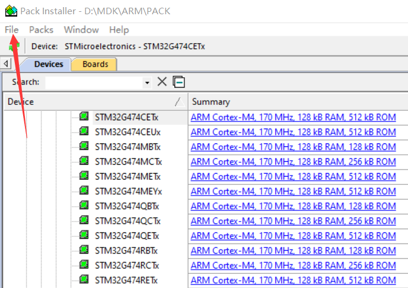Click the chip icon beside STM32G474MCTx

(x=84, y=161)
